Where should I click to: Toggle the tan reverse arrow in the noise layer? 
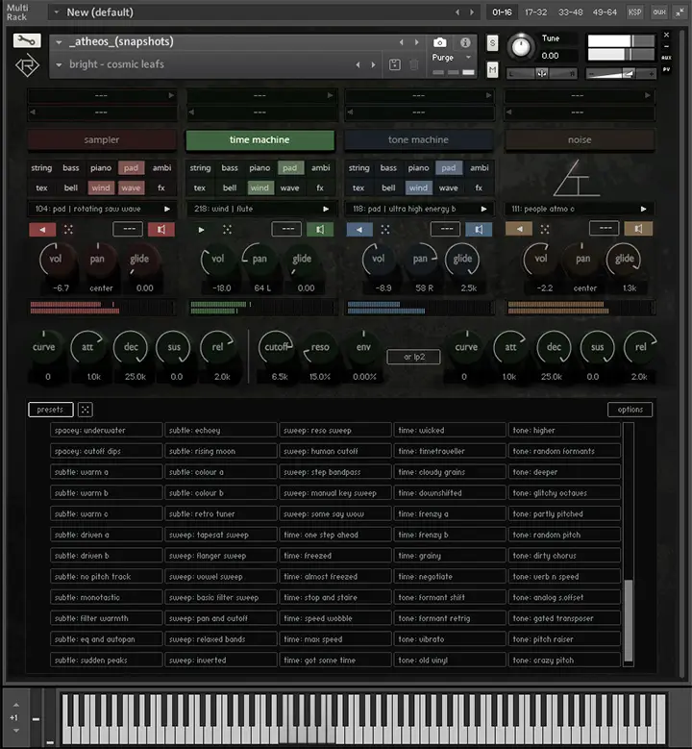pos(519,229)
